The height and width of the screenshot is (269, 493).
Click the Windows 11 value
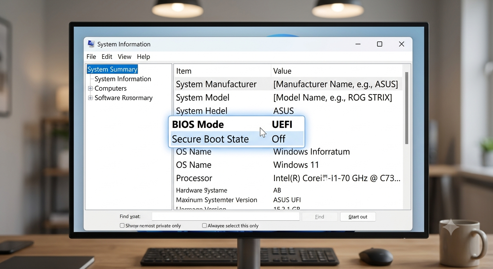[x=296, y=165]
